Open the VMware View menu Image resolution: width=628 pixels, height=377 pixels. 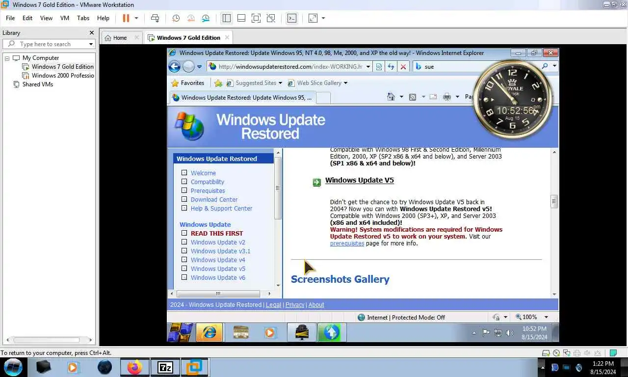46,18
